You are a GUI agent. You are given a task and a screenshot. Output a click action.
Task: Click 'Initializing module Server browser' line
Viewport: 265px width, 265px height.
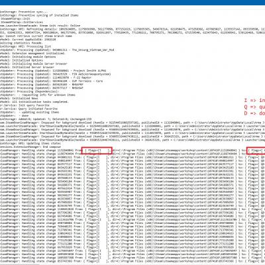(33, 64)
